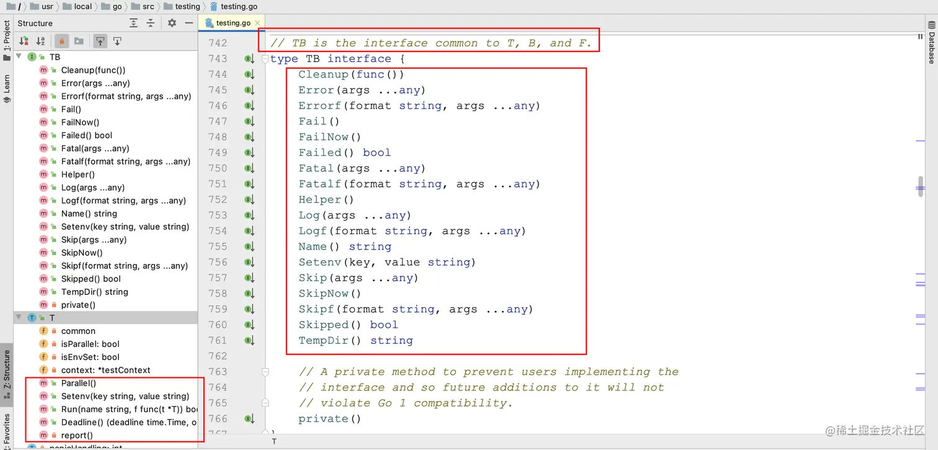
Task: Toggle Autoscroll to Source in Structure toolbar
Action: [100, 41]
